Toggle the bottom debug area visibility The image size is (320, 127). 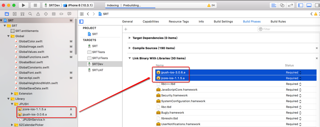[309, 5]
